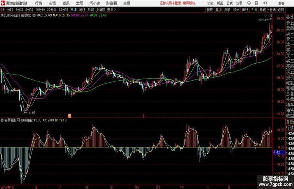The width and height of the screenshot is (294, 189).
Task: Click the 游客 guest account label
Action: [282, 3]
